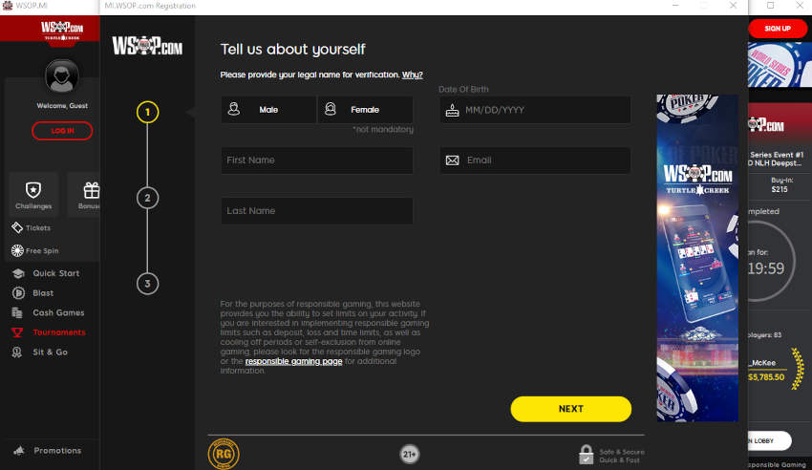Open Blast games in the sidebar
Viewport: 812px width, 470px height.
click(43, 293)
